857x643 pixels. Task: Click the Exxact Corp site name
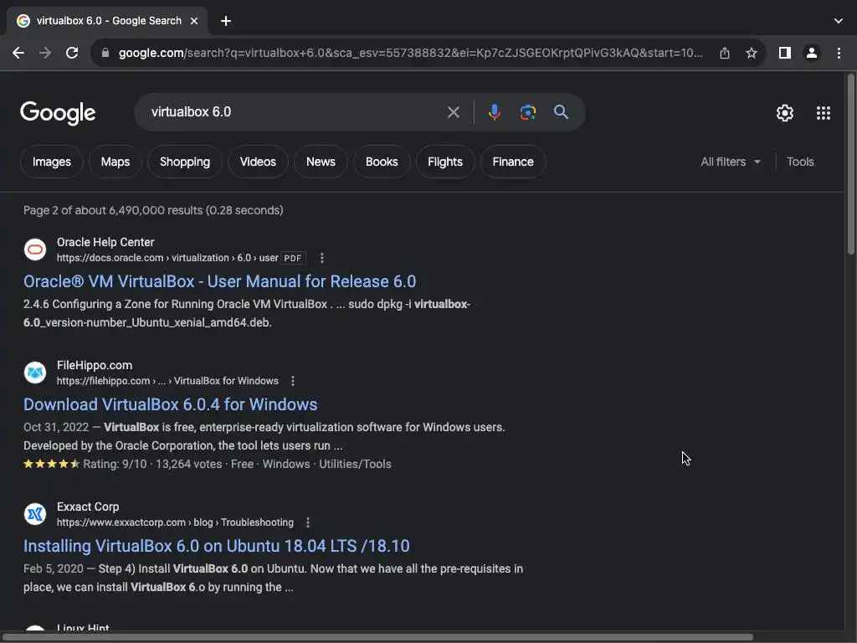click(88, 507)
